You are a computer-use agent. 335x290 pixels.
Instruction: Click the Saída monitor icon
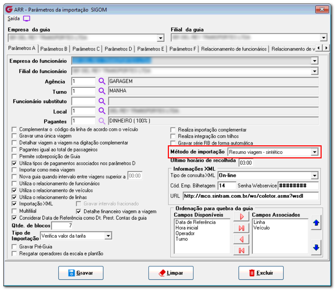27,19
